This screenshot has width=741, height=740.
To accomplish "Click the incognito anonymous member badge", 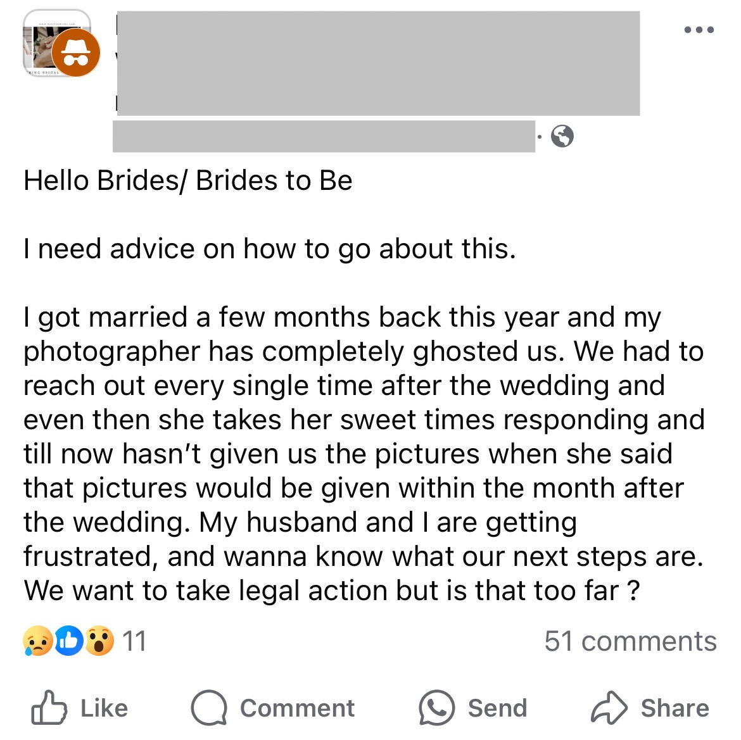I will pos(76,53).
